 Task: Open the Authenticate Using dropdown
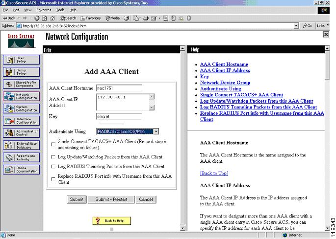pyautogui.click(x=156, y=131)
